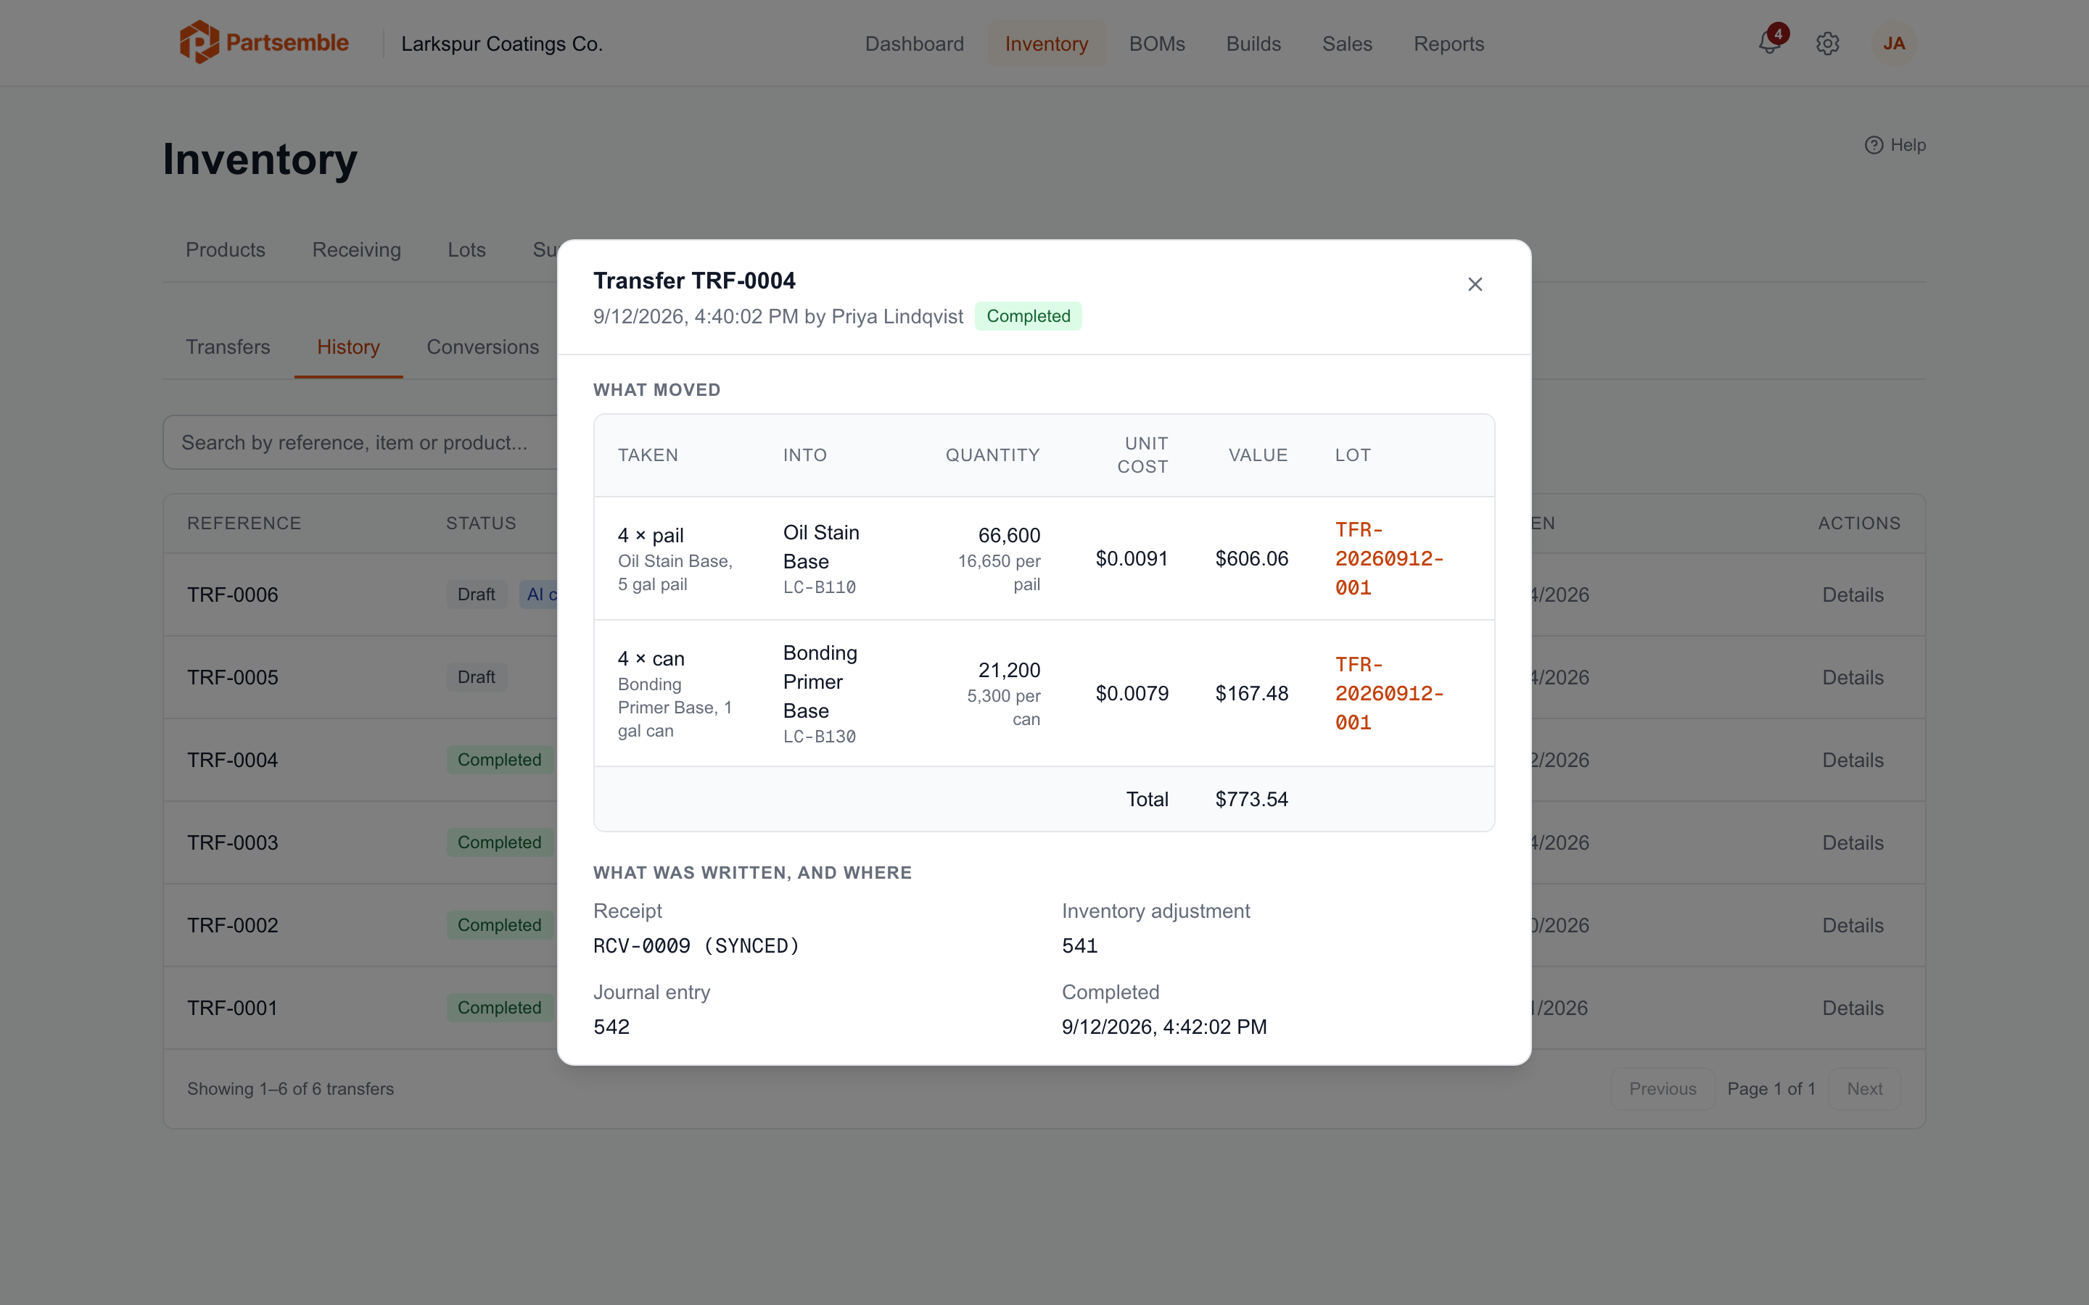Go to the BOMs section
The width and height of the screenshot is (2089, 1305).
[x=1157, y=43]
